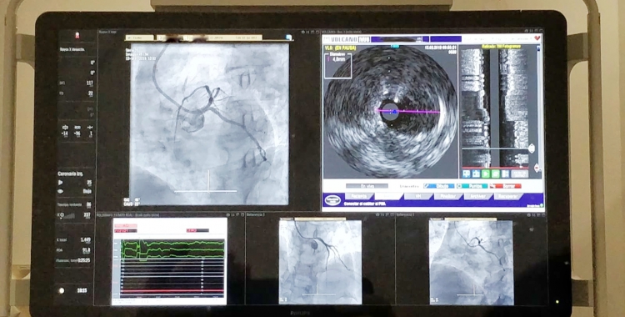Click the blue icon at the main angiogram's top right
This screenshot has width=625, height=317.
pos(288,38)
